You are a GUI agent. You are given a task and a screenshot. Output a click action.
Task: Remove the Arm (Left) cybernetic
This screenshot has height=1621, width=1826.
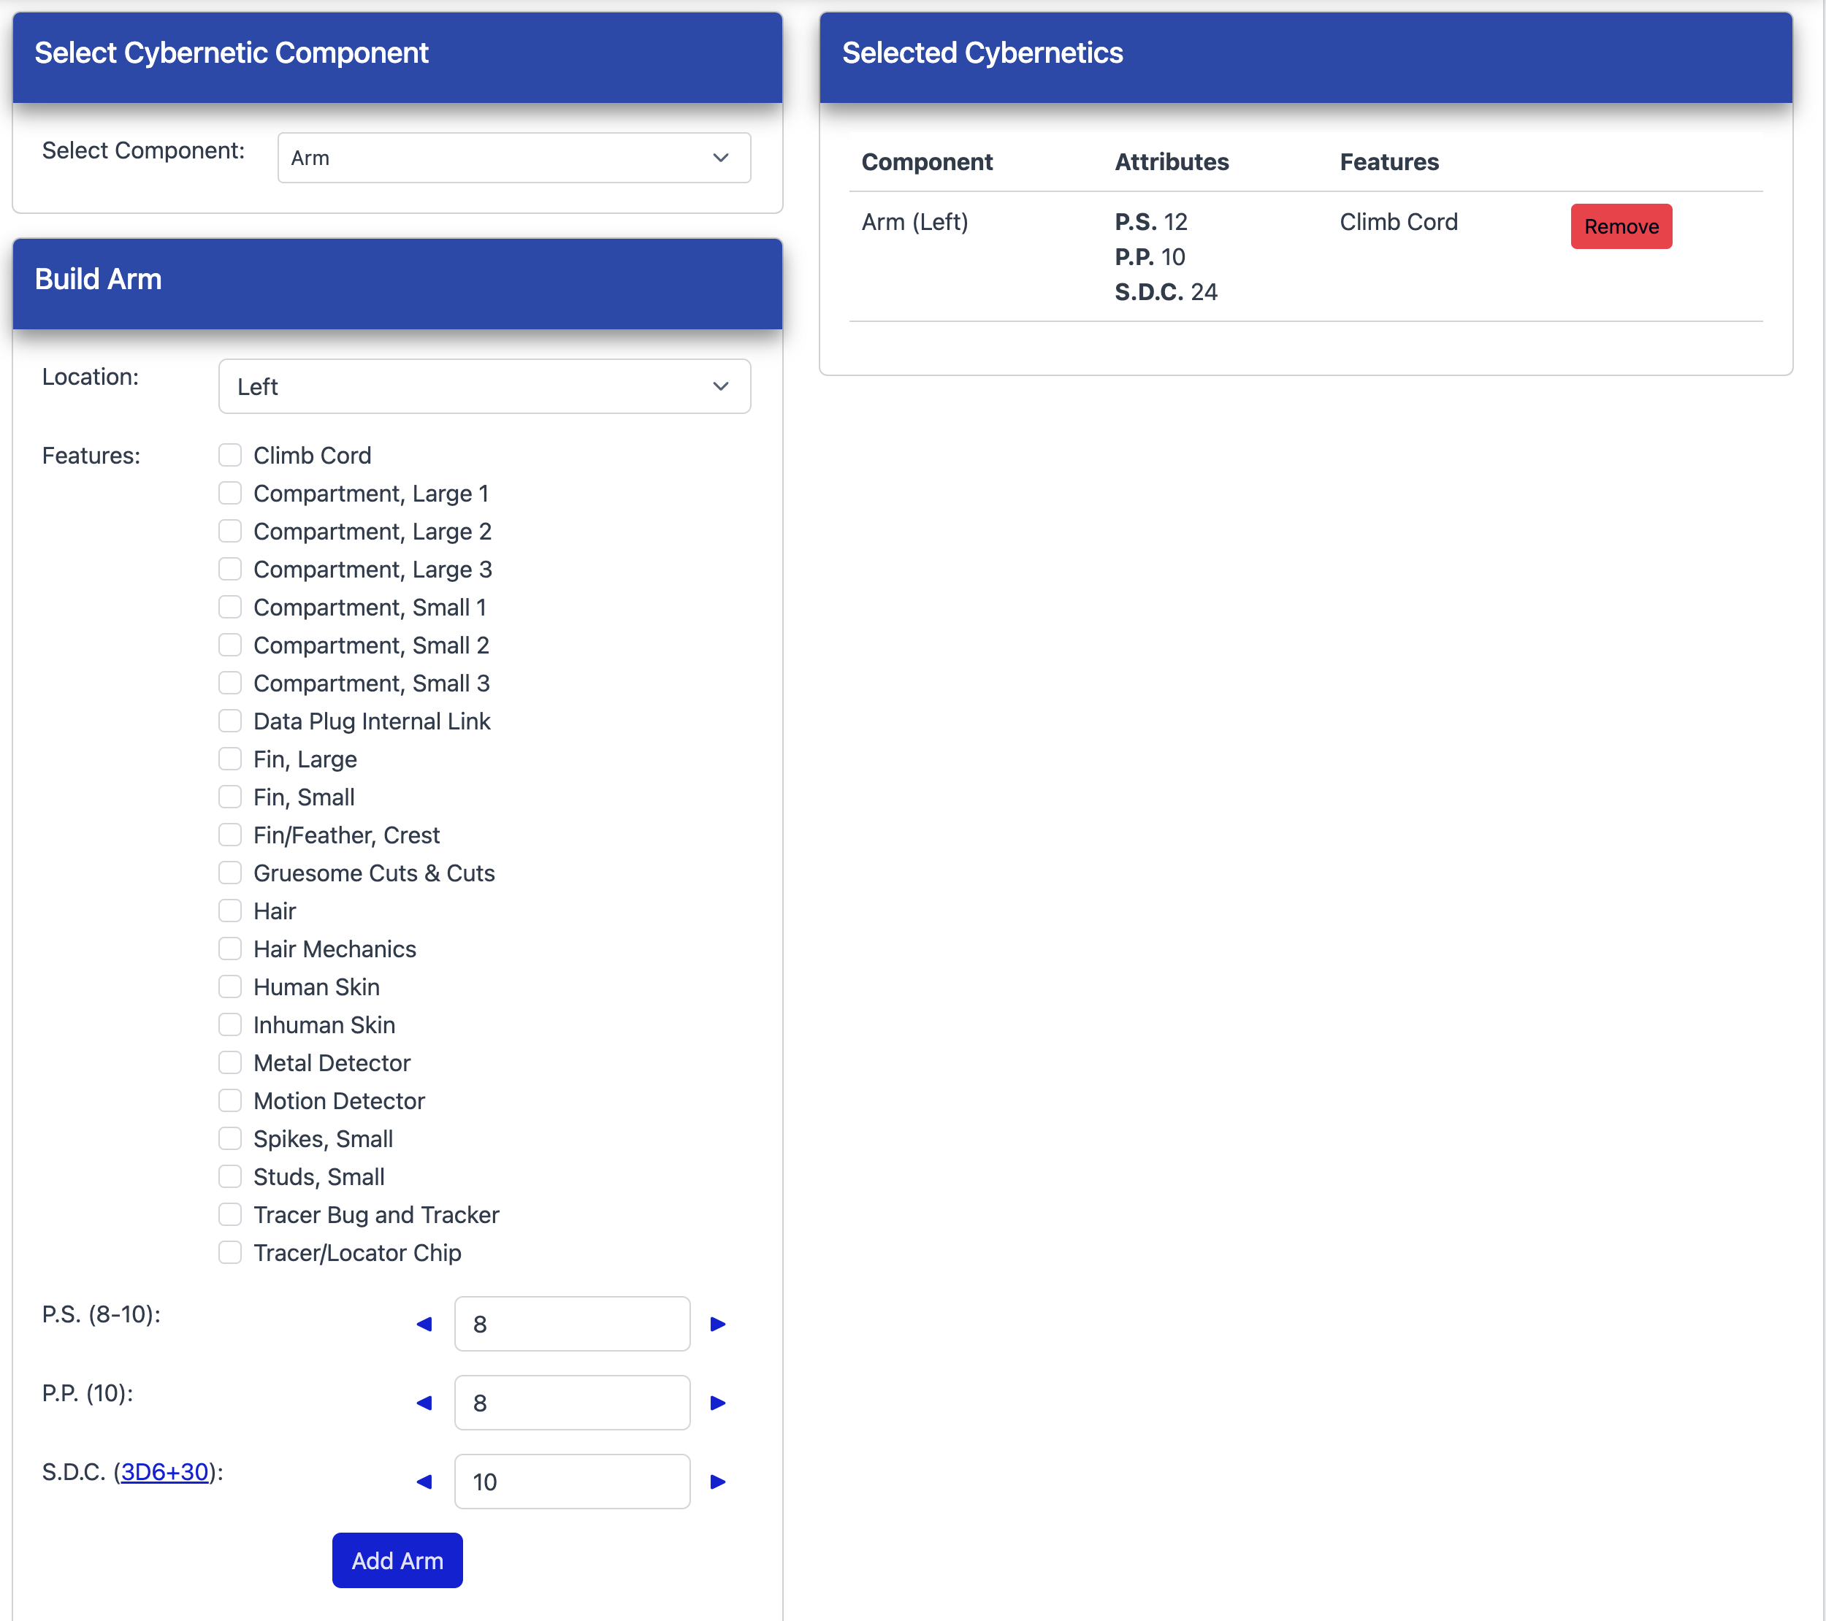coord(1621,227)
